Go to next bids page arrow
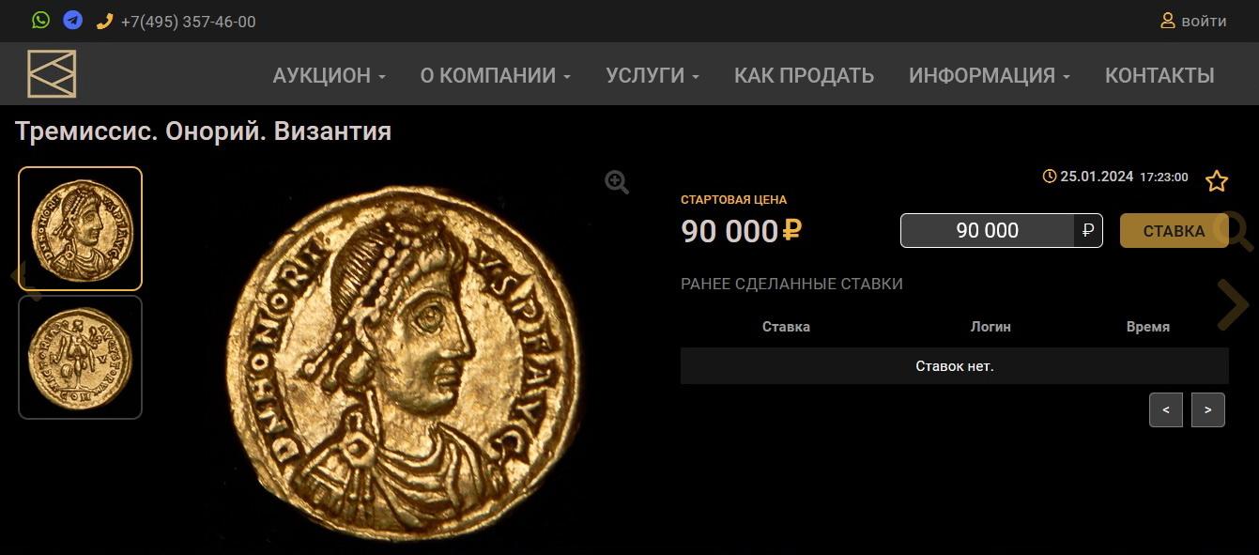The image size is (1259, 555). click(x=1208, y=409)
